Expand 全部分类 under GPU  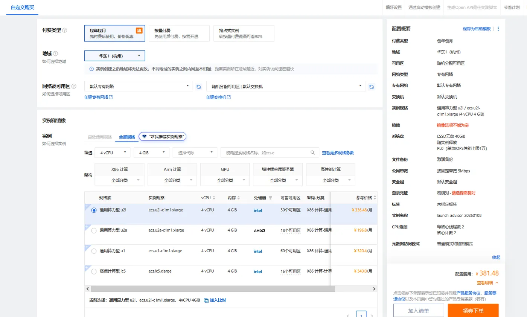coord(225,180)
